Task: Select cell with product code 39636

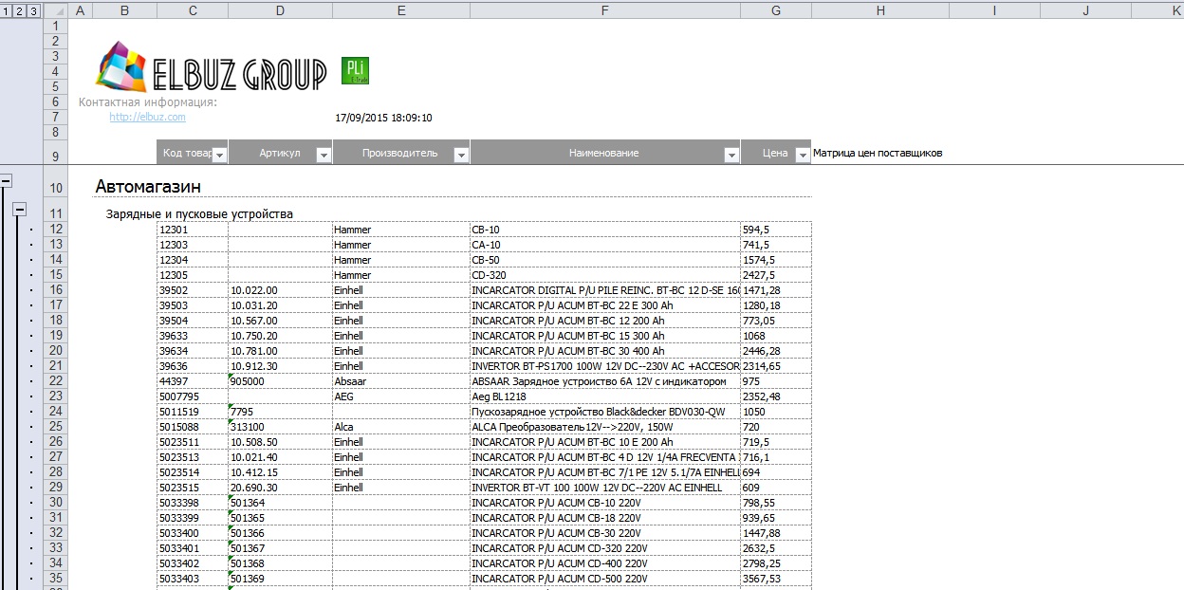Action: 193,366
